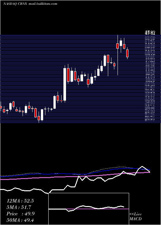
Task: Click the tallest white candlestick mid-chart
Action: coord(65,84)
